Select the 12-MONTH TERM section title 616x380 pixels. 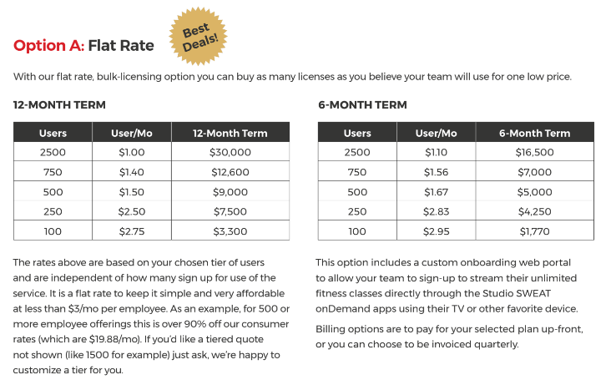click(x=59, y=105)
